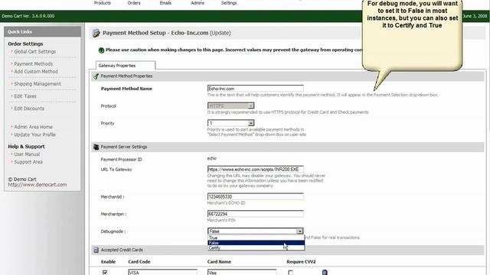Select the Gateway Properties tab
Viewport: 490px width, 275px height.
(x=126, y=66)
